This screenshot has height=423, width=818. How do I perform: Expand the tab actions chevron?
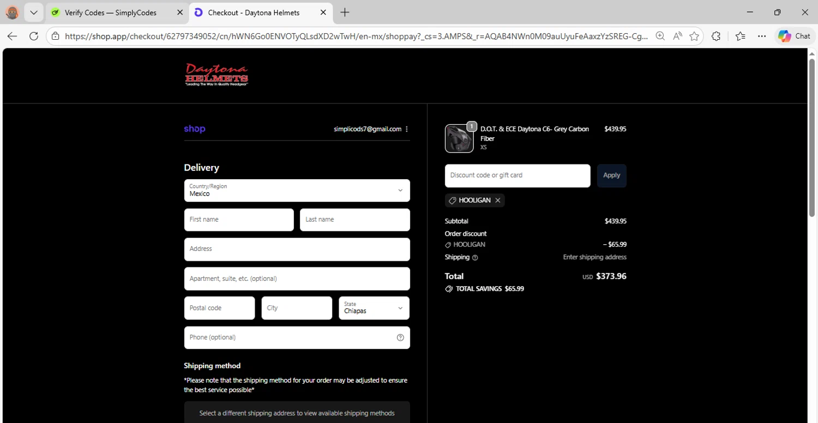(33, 12)
